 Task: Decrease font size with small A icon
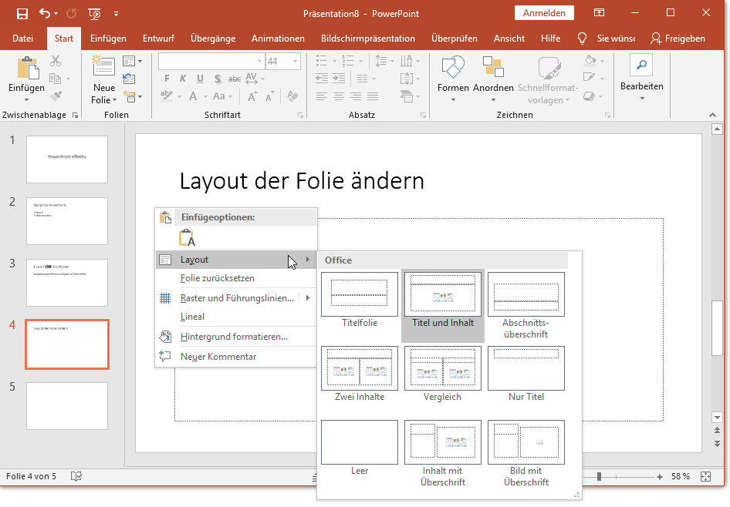pyautogui.click(x=269, y=96)
